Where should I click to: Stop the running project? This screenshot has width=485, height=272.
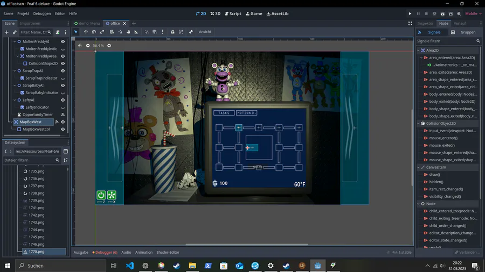click(426, 13)
